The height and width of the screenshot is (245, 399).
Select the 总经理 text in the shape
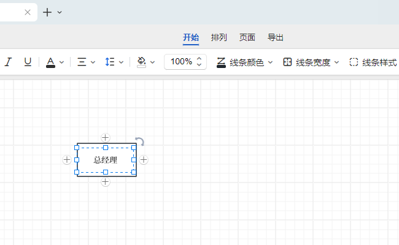[x=106, y=160]
